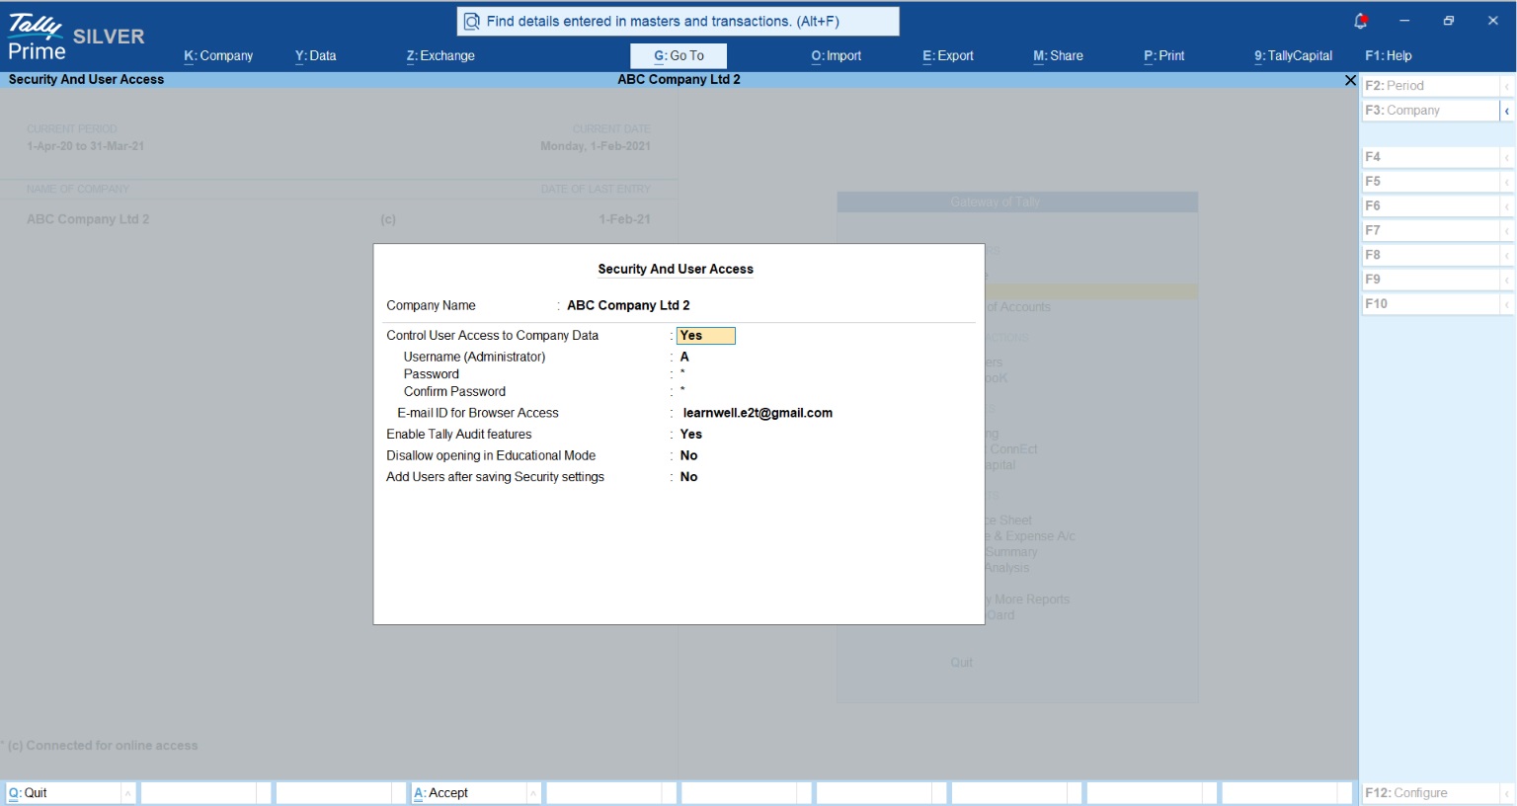
Task: Click ABC Company Ltd 2 in company list
Action: pos(88,219)
